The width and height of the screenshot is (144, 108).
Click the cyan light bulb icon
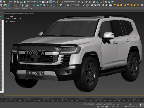click(41, 5)
